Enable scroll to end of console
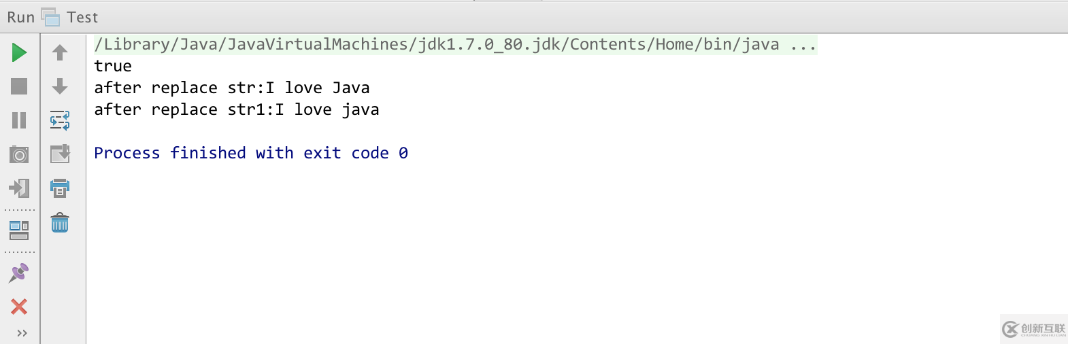Image resolution: width=1068 pixels, height=344 pixels. pyautogui.click(x=60, y=154)
